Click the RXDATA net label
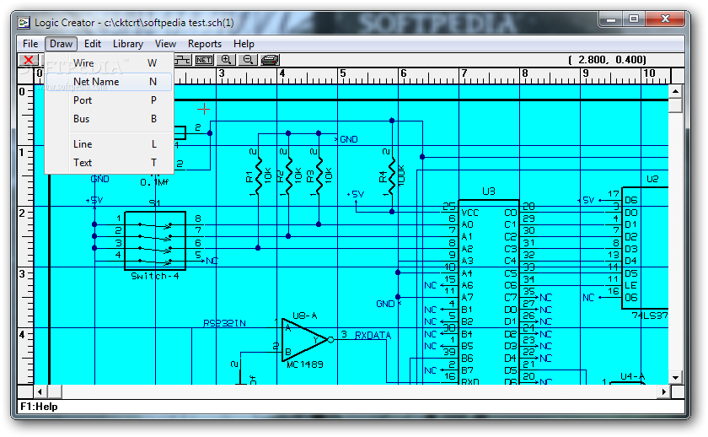The image size is (708, 437). pos(373,335)
